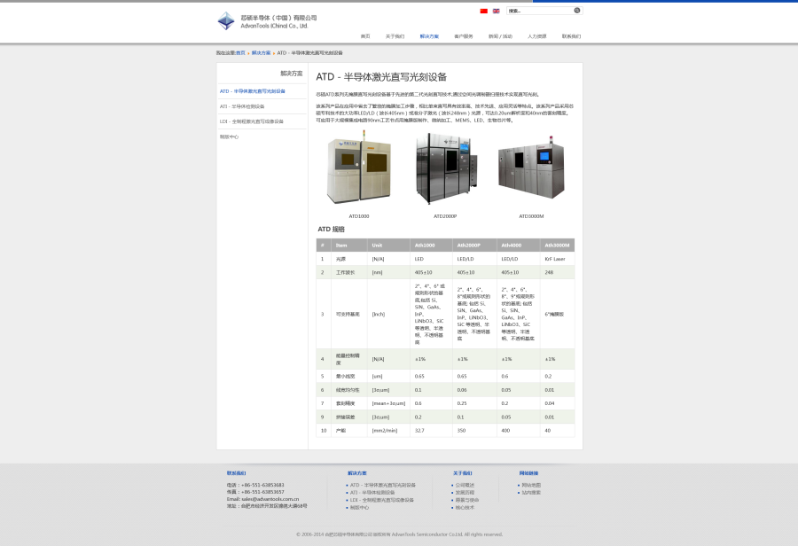
Task: Select ATI sidebar item for inspection equipment
Action: [x=242, y=106]
